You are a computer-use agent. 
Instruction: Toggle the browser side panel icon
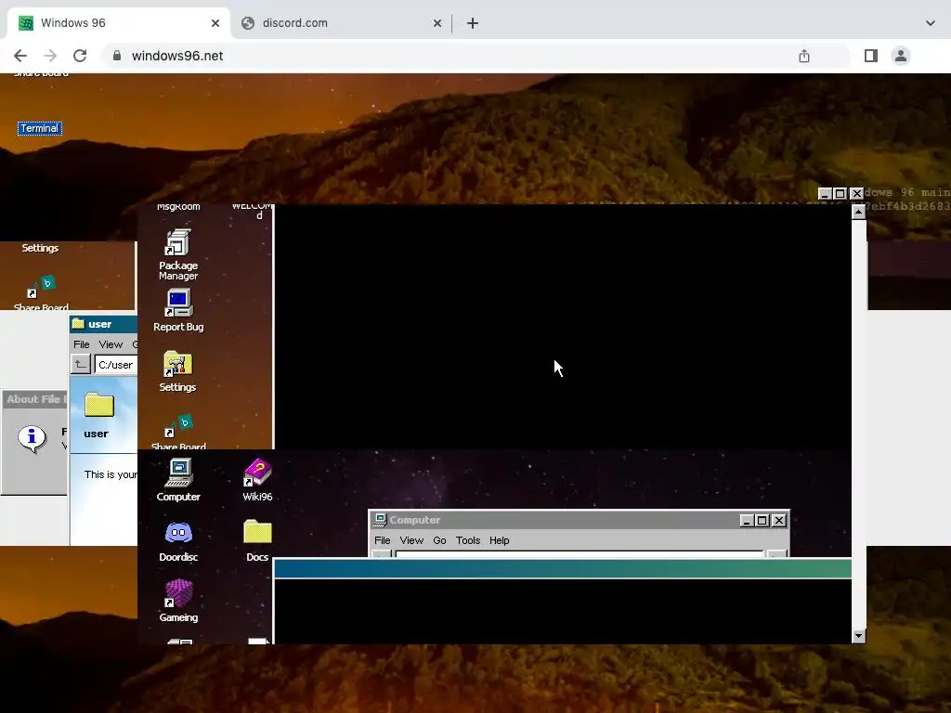[x=871, y=56]
